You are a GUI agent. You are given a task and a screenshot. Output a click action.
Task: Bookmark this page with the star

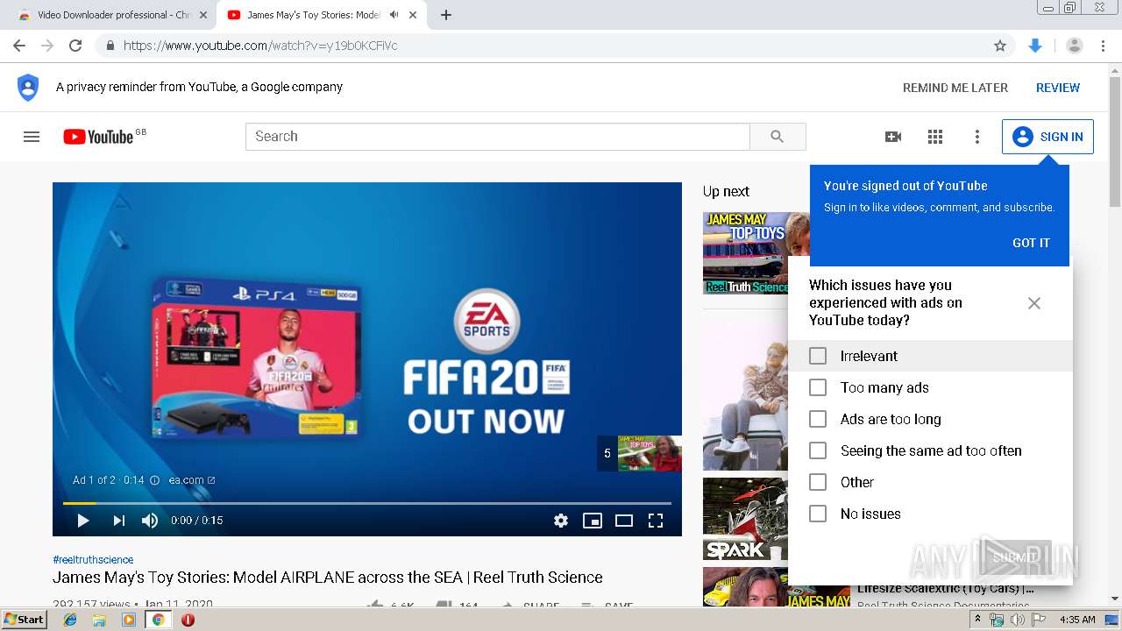[x=1000, y=46]
